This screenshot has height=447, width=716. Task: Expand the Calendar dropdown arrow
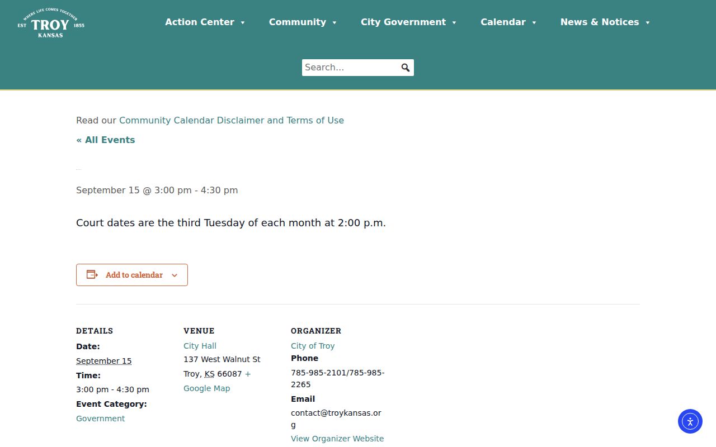(x=534, y=22)
